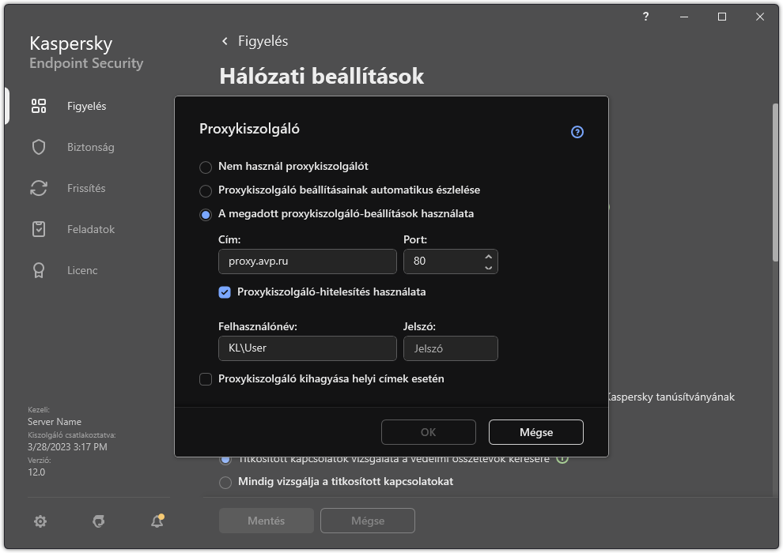Open Biztonság section in sidebar

pyautogui.click(x=90, y=147)
